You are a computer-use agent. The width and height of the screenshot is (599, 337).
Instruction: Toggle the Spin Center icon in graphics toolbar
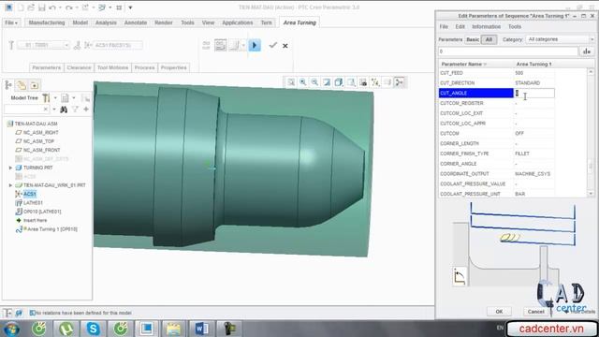point(400,82)
